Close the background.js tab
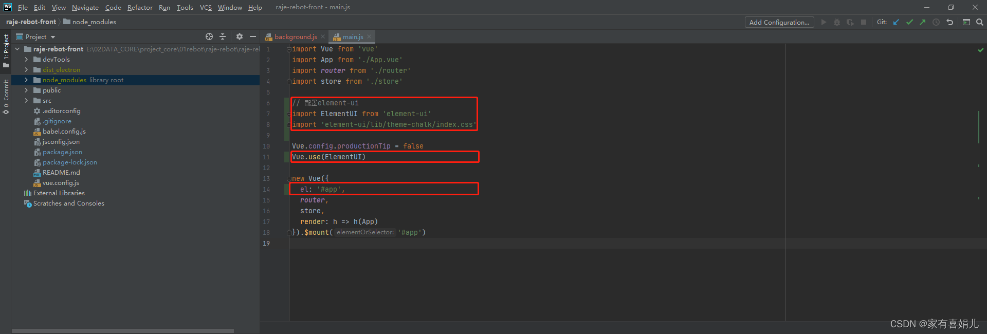 tap(323, 36)
